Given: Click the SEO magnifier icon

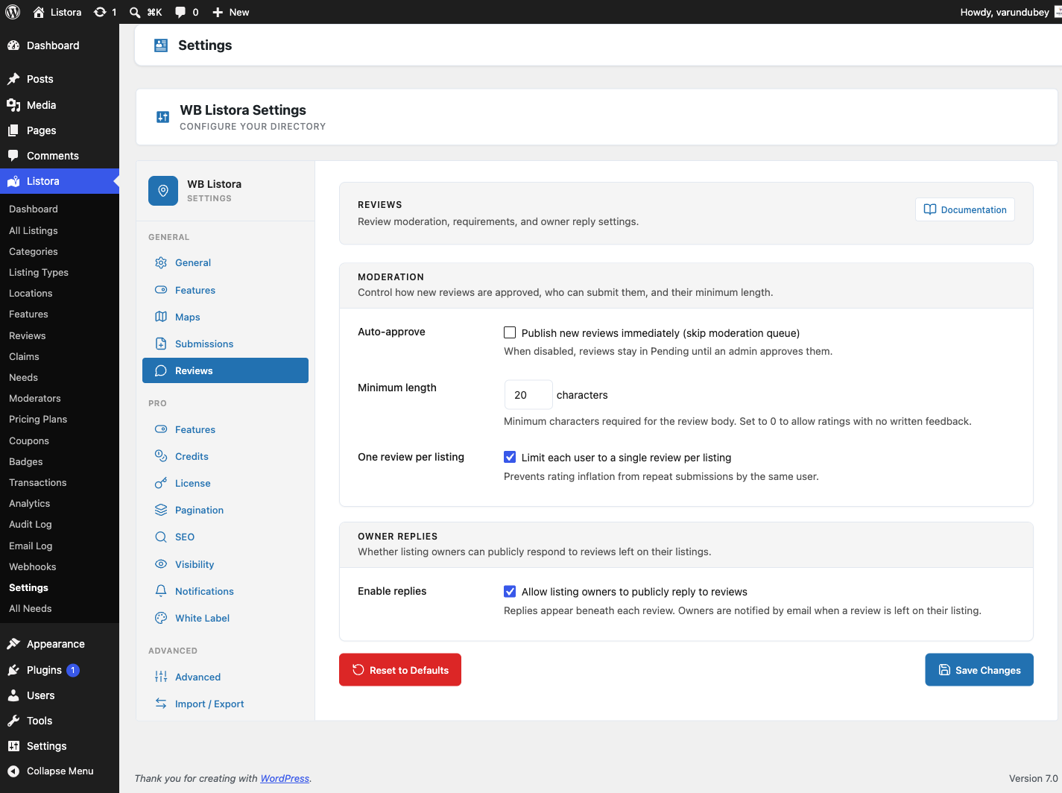Looking at the screenshot, I should pos(161,537).
